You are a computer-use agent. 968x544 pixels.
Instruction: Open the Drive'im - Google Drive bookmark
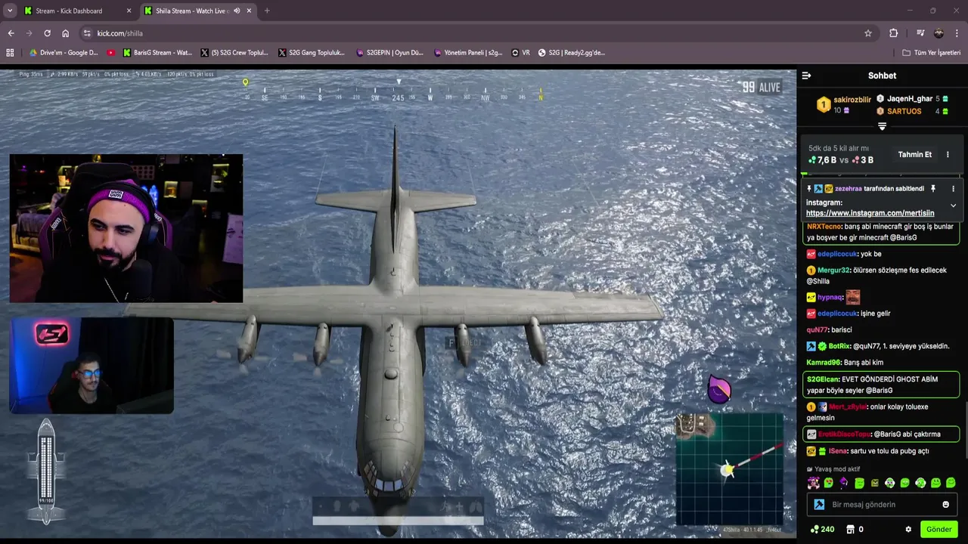click(64, 53)
